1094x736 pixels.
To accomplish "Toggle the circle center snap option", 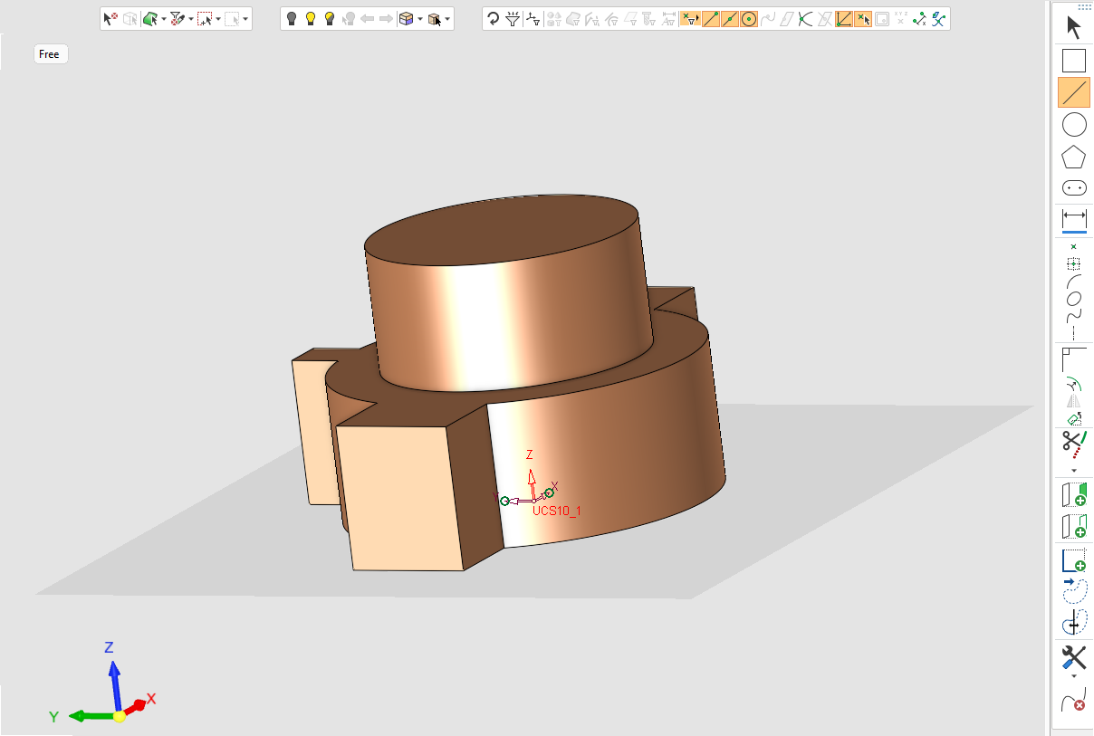I will [x=748, y=18].
